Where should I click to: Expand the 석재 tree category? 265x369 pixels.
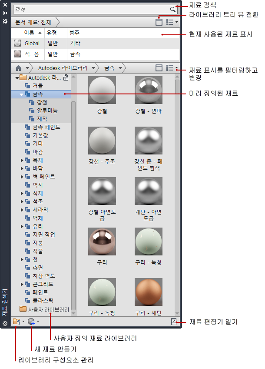22,193
